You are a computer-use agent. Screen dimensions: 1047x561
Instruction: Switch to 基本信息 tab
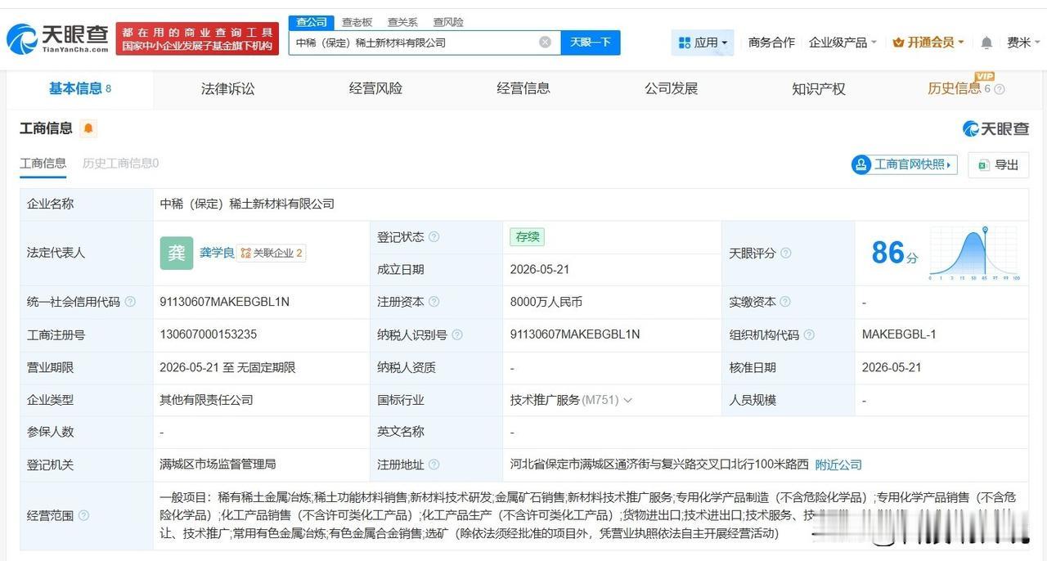coord(80,88)
